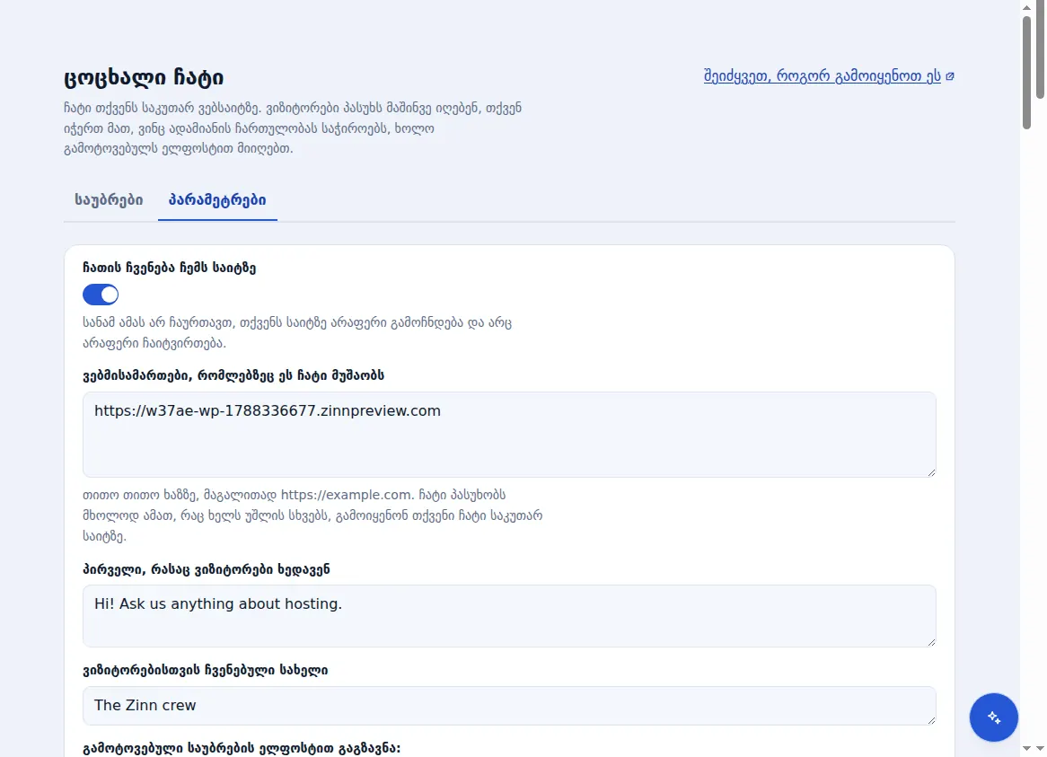1047x757 pixels.
Task: Select the პარამეტრები tab
Action: [217, 199]
